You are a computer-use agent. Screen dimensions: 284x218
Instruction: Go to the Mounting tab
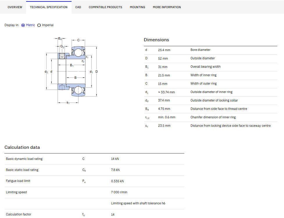pyautogui.click(x=137, y=7)
